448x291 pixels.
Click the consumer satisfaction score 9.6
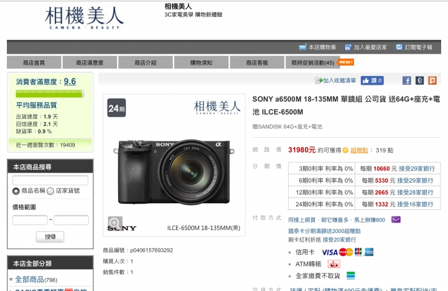coord(70,82)
